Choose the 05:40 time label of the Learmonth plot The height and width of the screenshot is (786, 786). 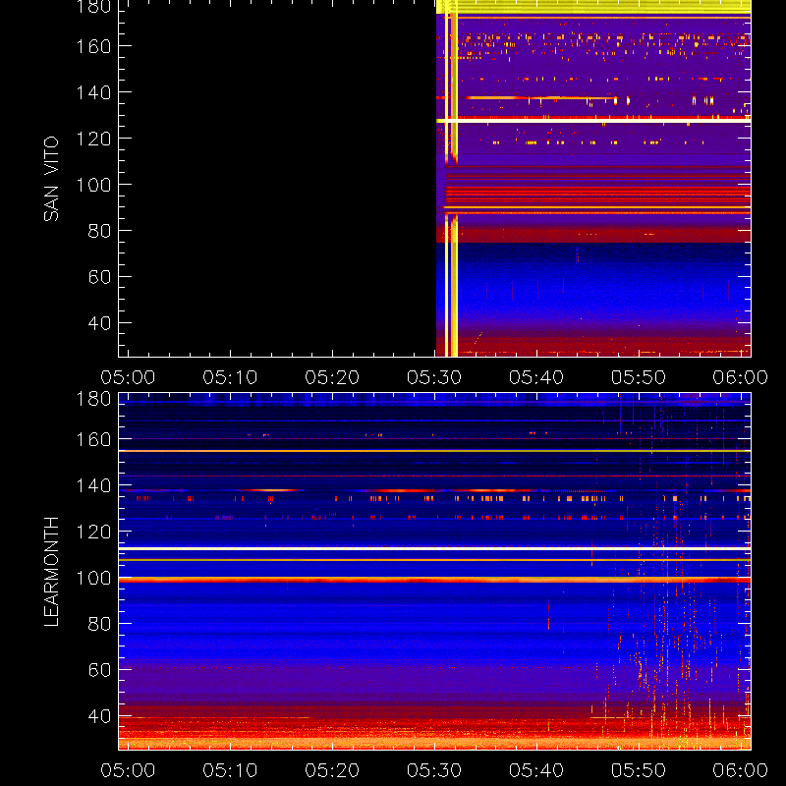pos(536,770)
